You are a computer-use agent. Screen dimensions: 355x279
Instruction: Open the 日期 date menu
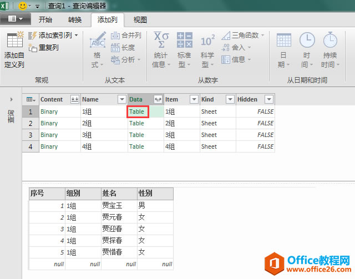(x=283, y=50)
